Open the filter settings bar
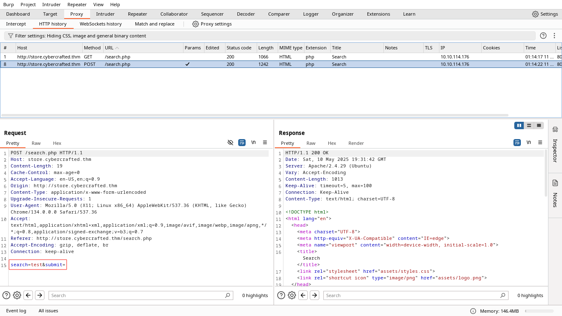The width and height of the screenshot is (562, 316). coord(270,36)
